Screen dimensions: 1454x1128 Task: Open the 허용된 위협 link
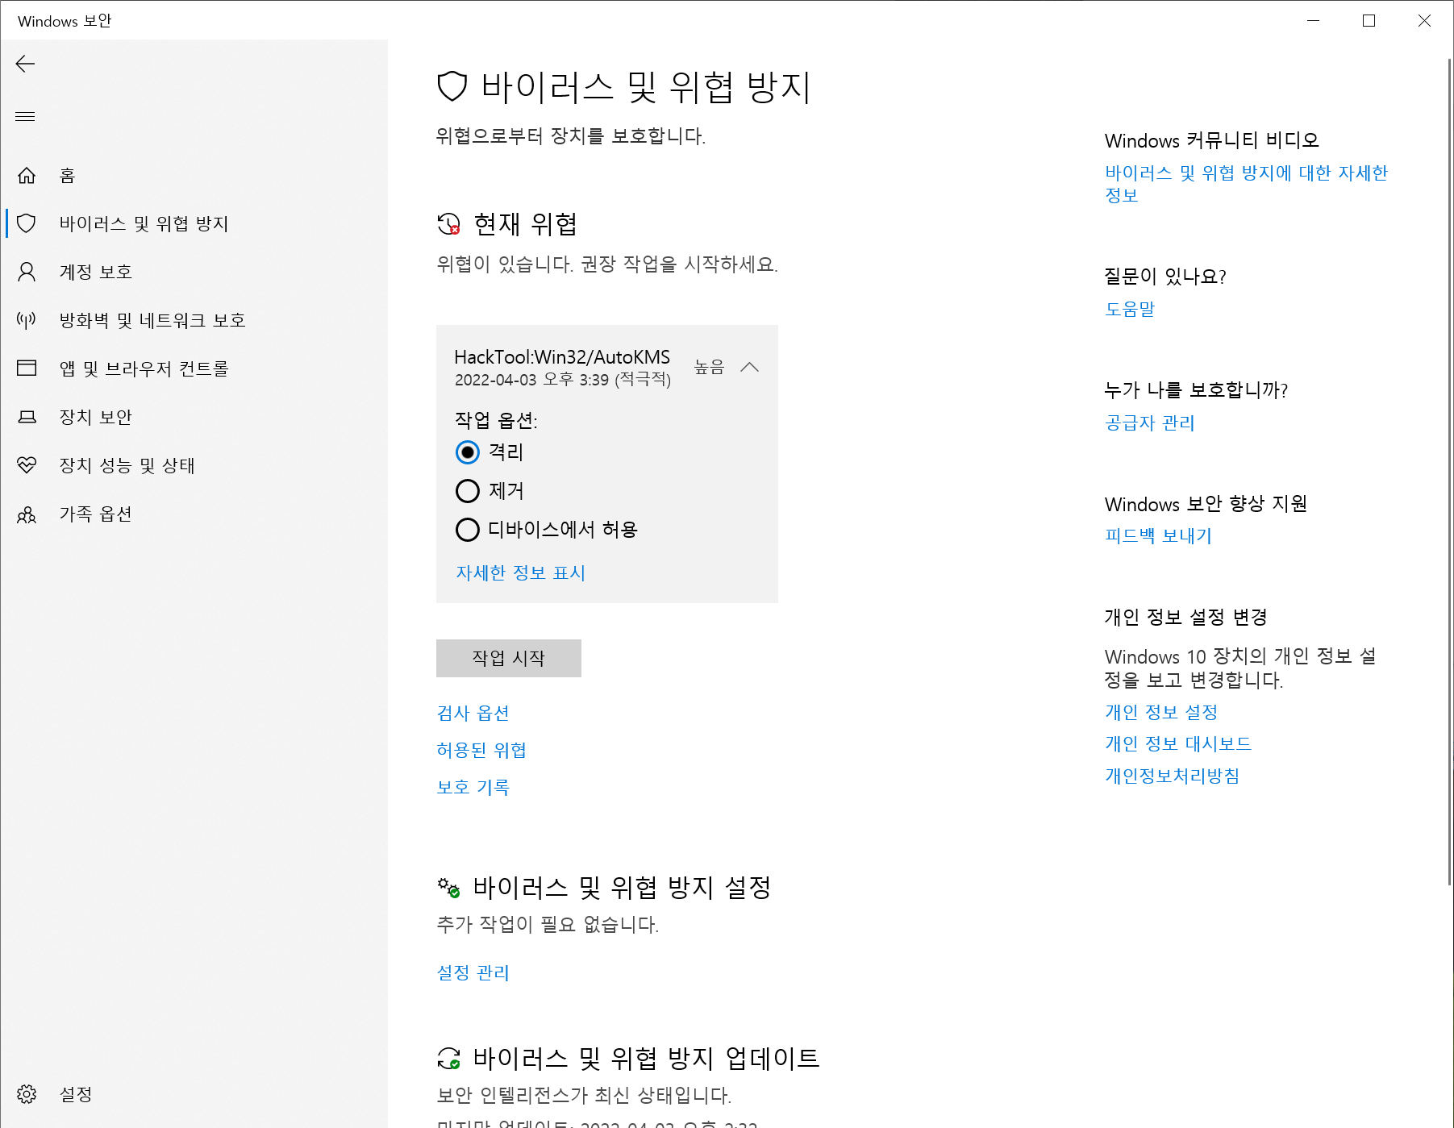[481, 750]
